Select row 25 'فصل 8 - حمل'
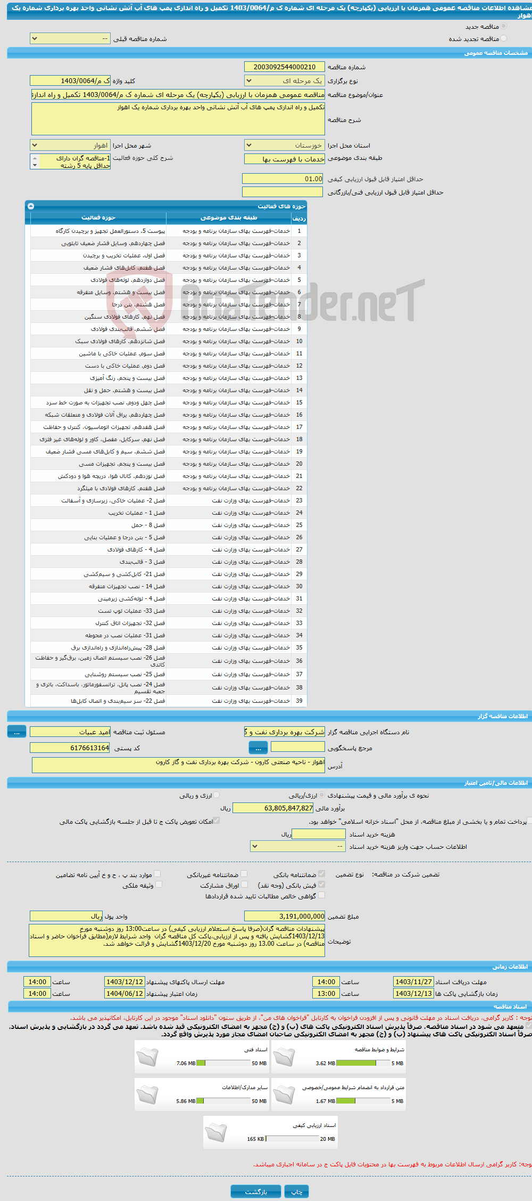This screenshot has width=532, height=1201. 169,525
